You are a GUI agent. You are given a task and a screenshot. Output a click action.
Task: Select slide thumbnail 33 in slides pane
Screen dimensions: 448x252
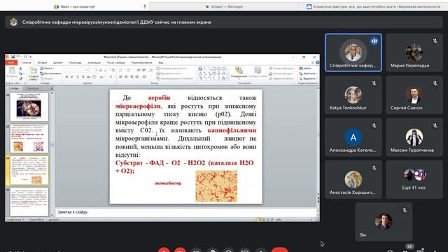pos(29,139)
